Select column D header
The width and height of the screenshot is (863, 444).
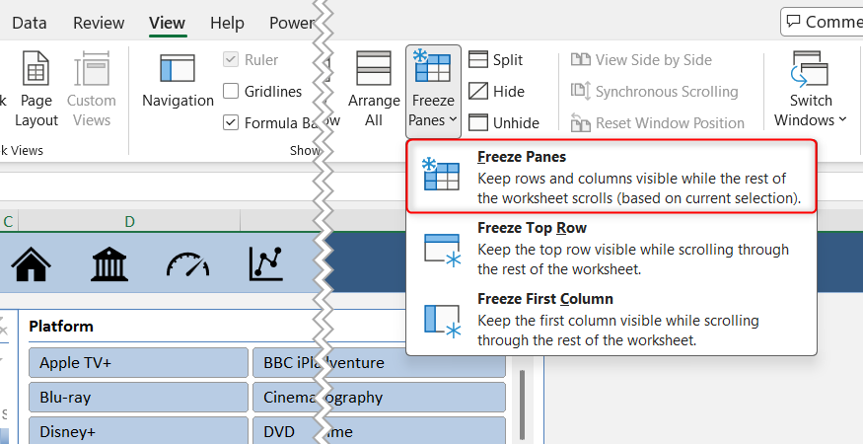(129, 221)
